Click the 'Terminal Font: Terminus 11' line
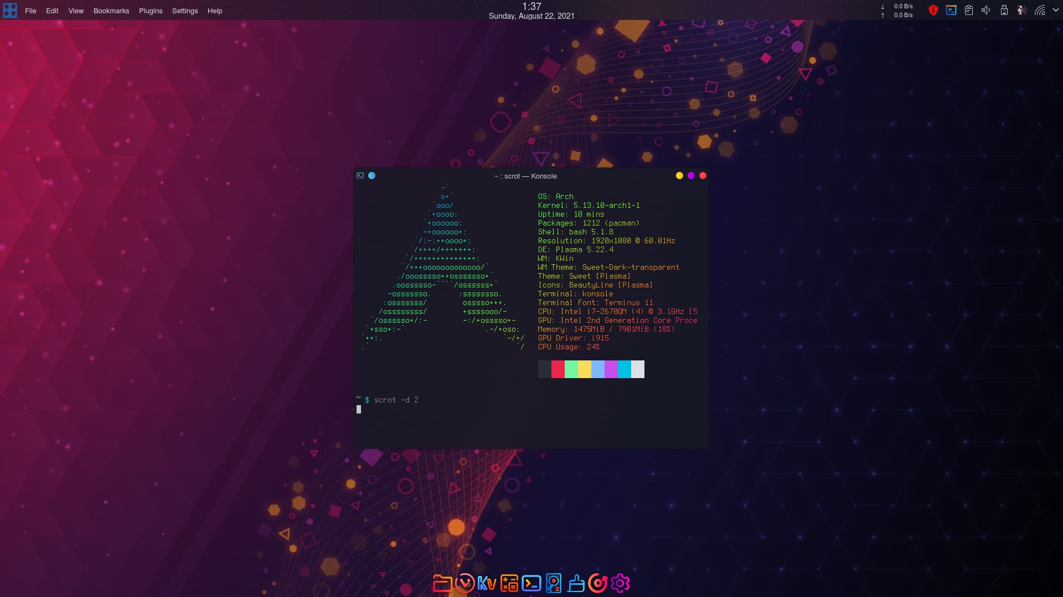Viewport: 1063px width, 597px height. 596,302
